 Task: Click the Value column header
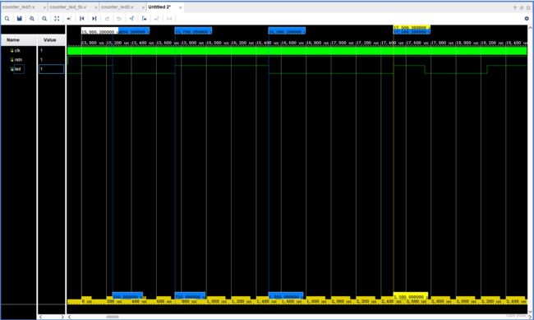[51, 40]
